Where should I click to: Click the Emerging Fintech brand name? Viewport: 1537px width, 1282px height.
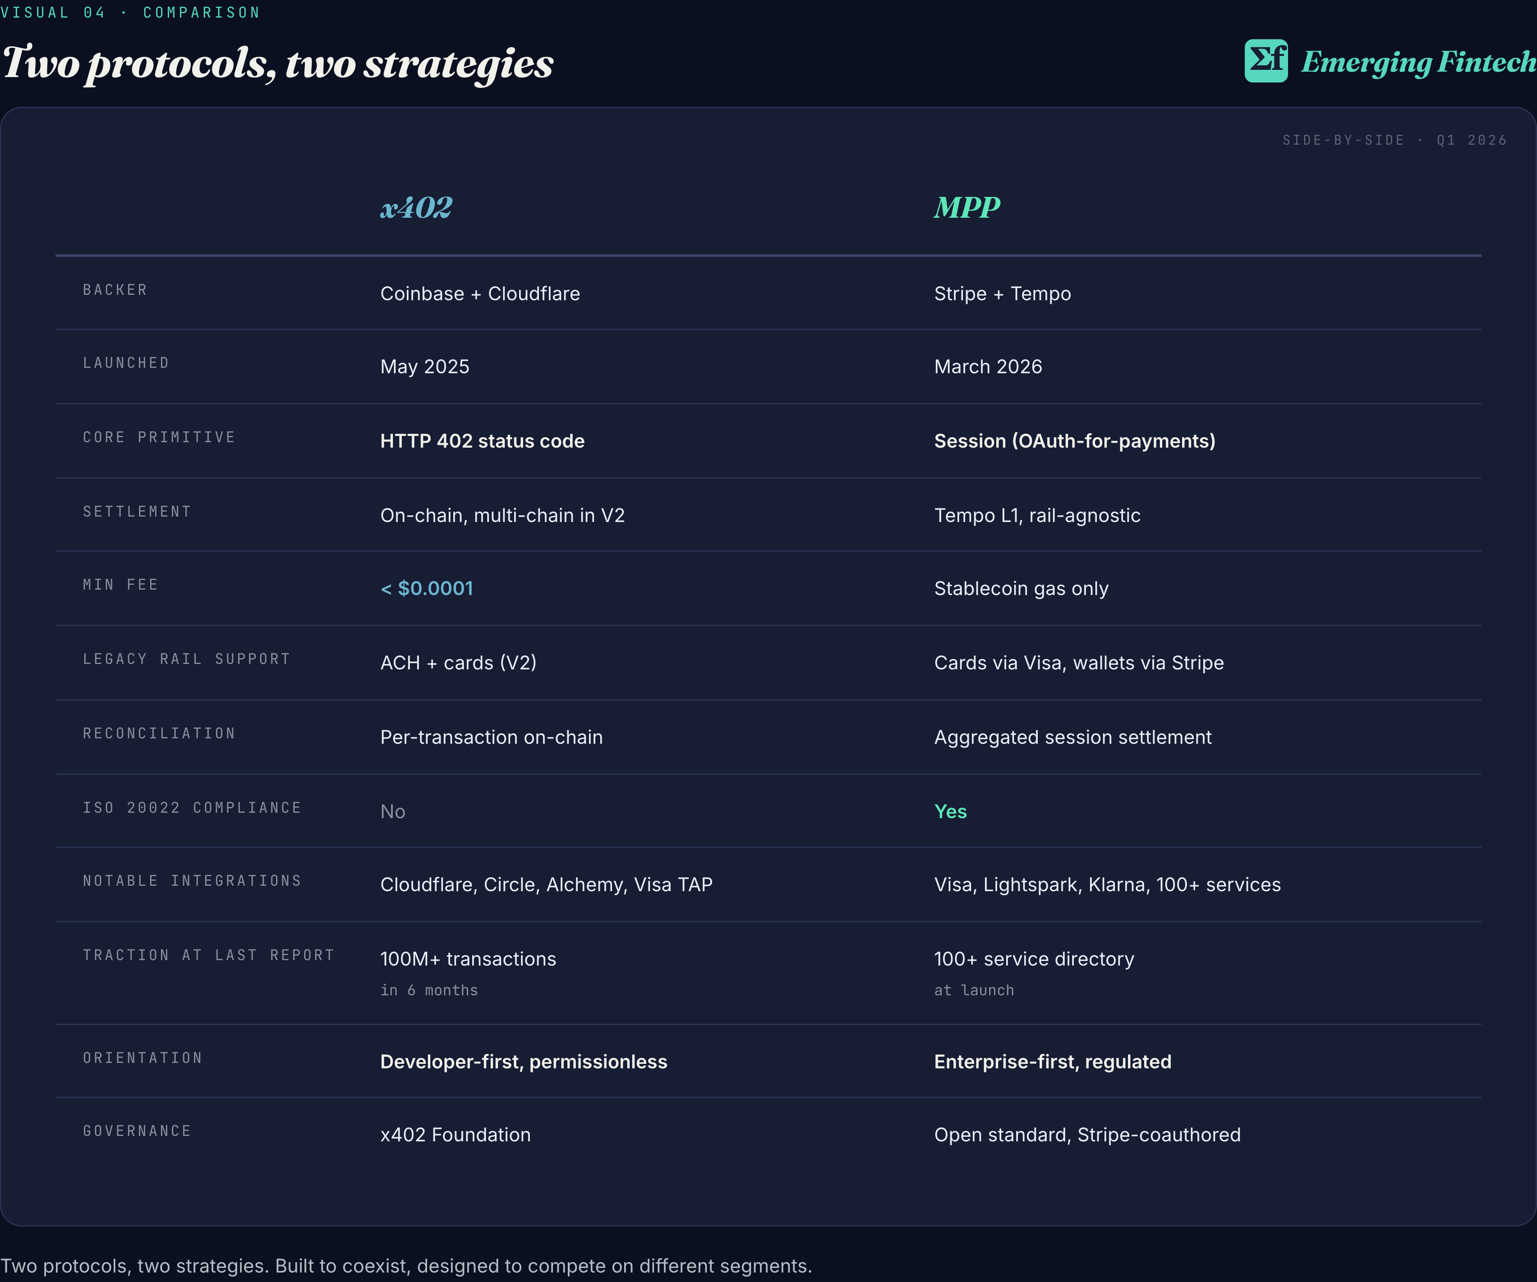[x=1417, y=62]
